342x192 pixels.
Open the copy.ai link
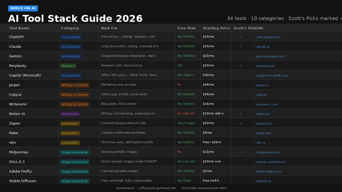(x=261, y=94)
